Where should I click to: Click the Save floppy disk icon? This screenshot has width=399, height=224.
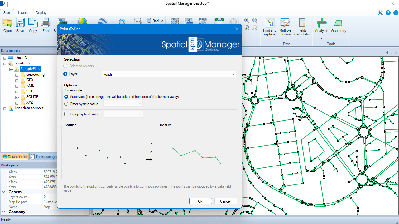click(20, 23)
